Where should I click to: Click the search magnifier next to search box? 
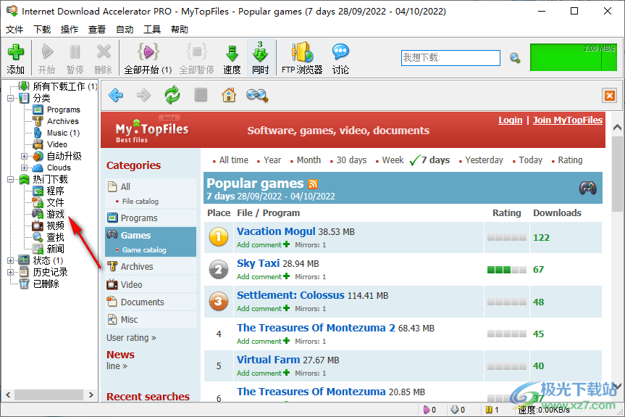(x=515, y=58)
